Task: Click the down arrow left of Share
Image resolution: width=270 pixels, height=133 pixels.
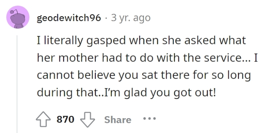Action: click(87, 120)
